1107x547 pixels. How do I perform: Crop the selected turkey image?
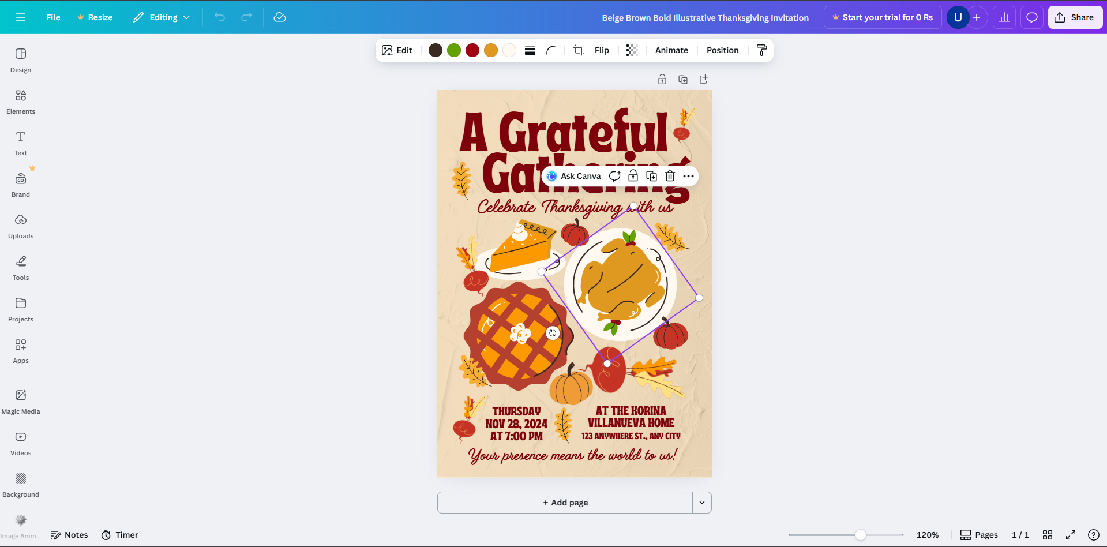coord(577,50)
